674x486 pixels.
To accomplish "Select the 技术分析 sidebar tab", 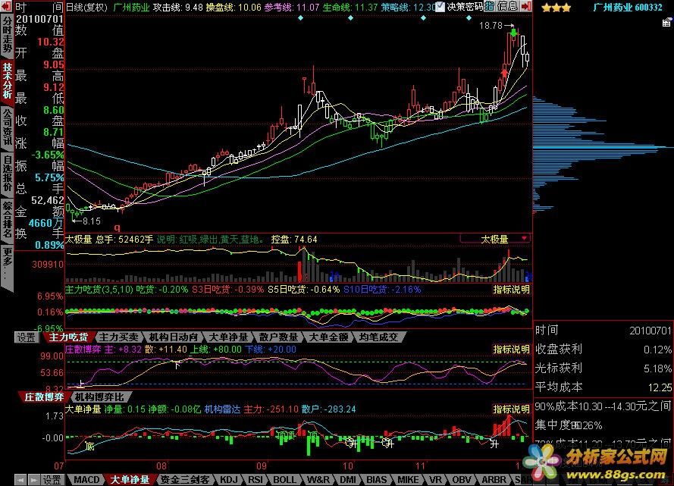I will point(8,81).
